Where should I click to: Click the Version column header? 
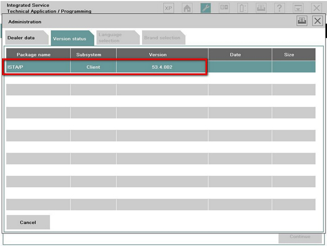point(162,55)
